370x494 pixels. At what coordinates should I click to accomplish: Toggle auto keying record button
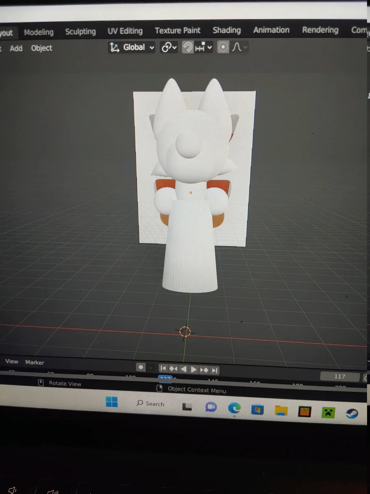[141, 367]
